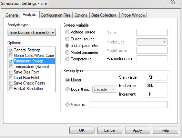
Task: Click the Start value field
Action: pyautogui.click(x=156, y=77)
